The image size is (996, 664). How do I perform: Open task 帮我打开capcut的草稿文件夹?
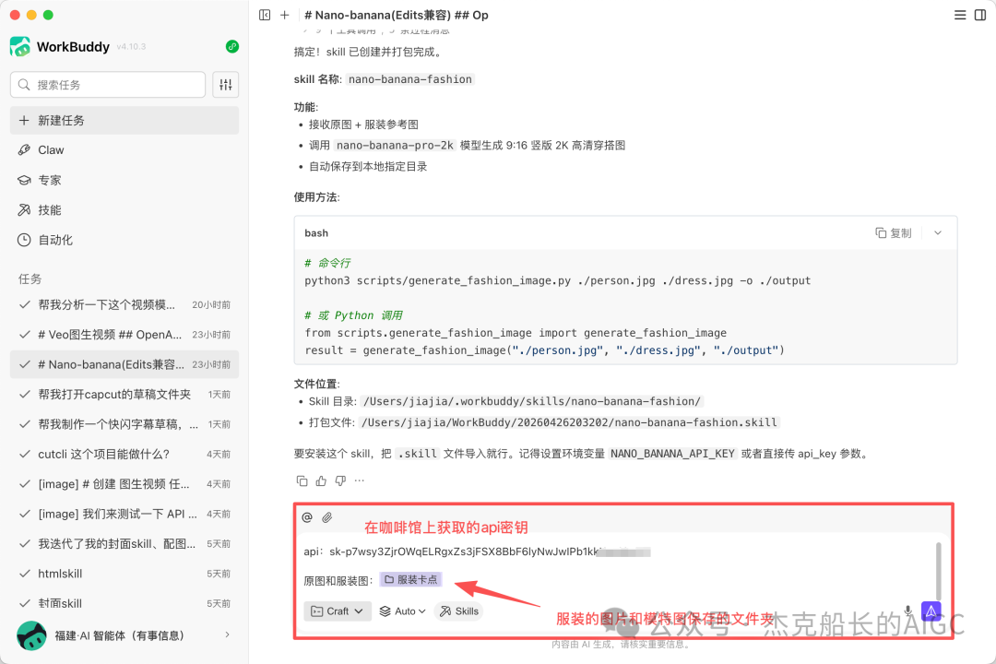125,395
